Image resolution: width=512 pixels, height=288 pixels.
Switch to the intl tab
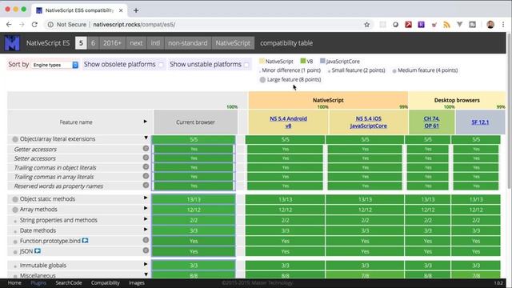point(155,42)
